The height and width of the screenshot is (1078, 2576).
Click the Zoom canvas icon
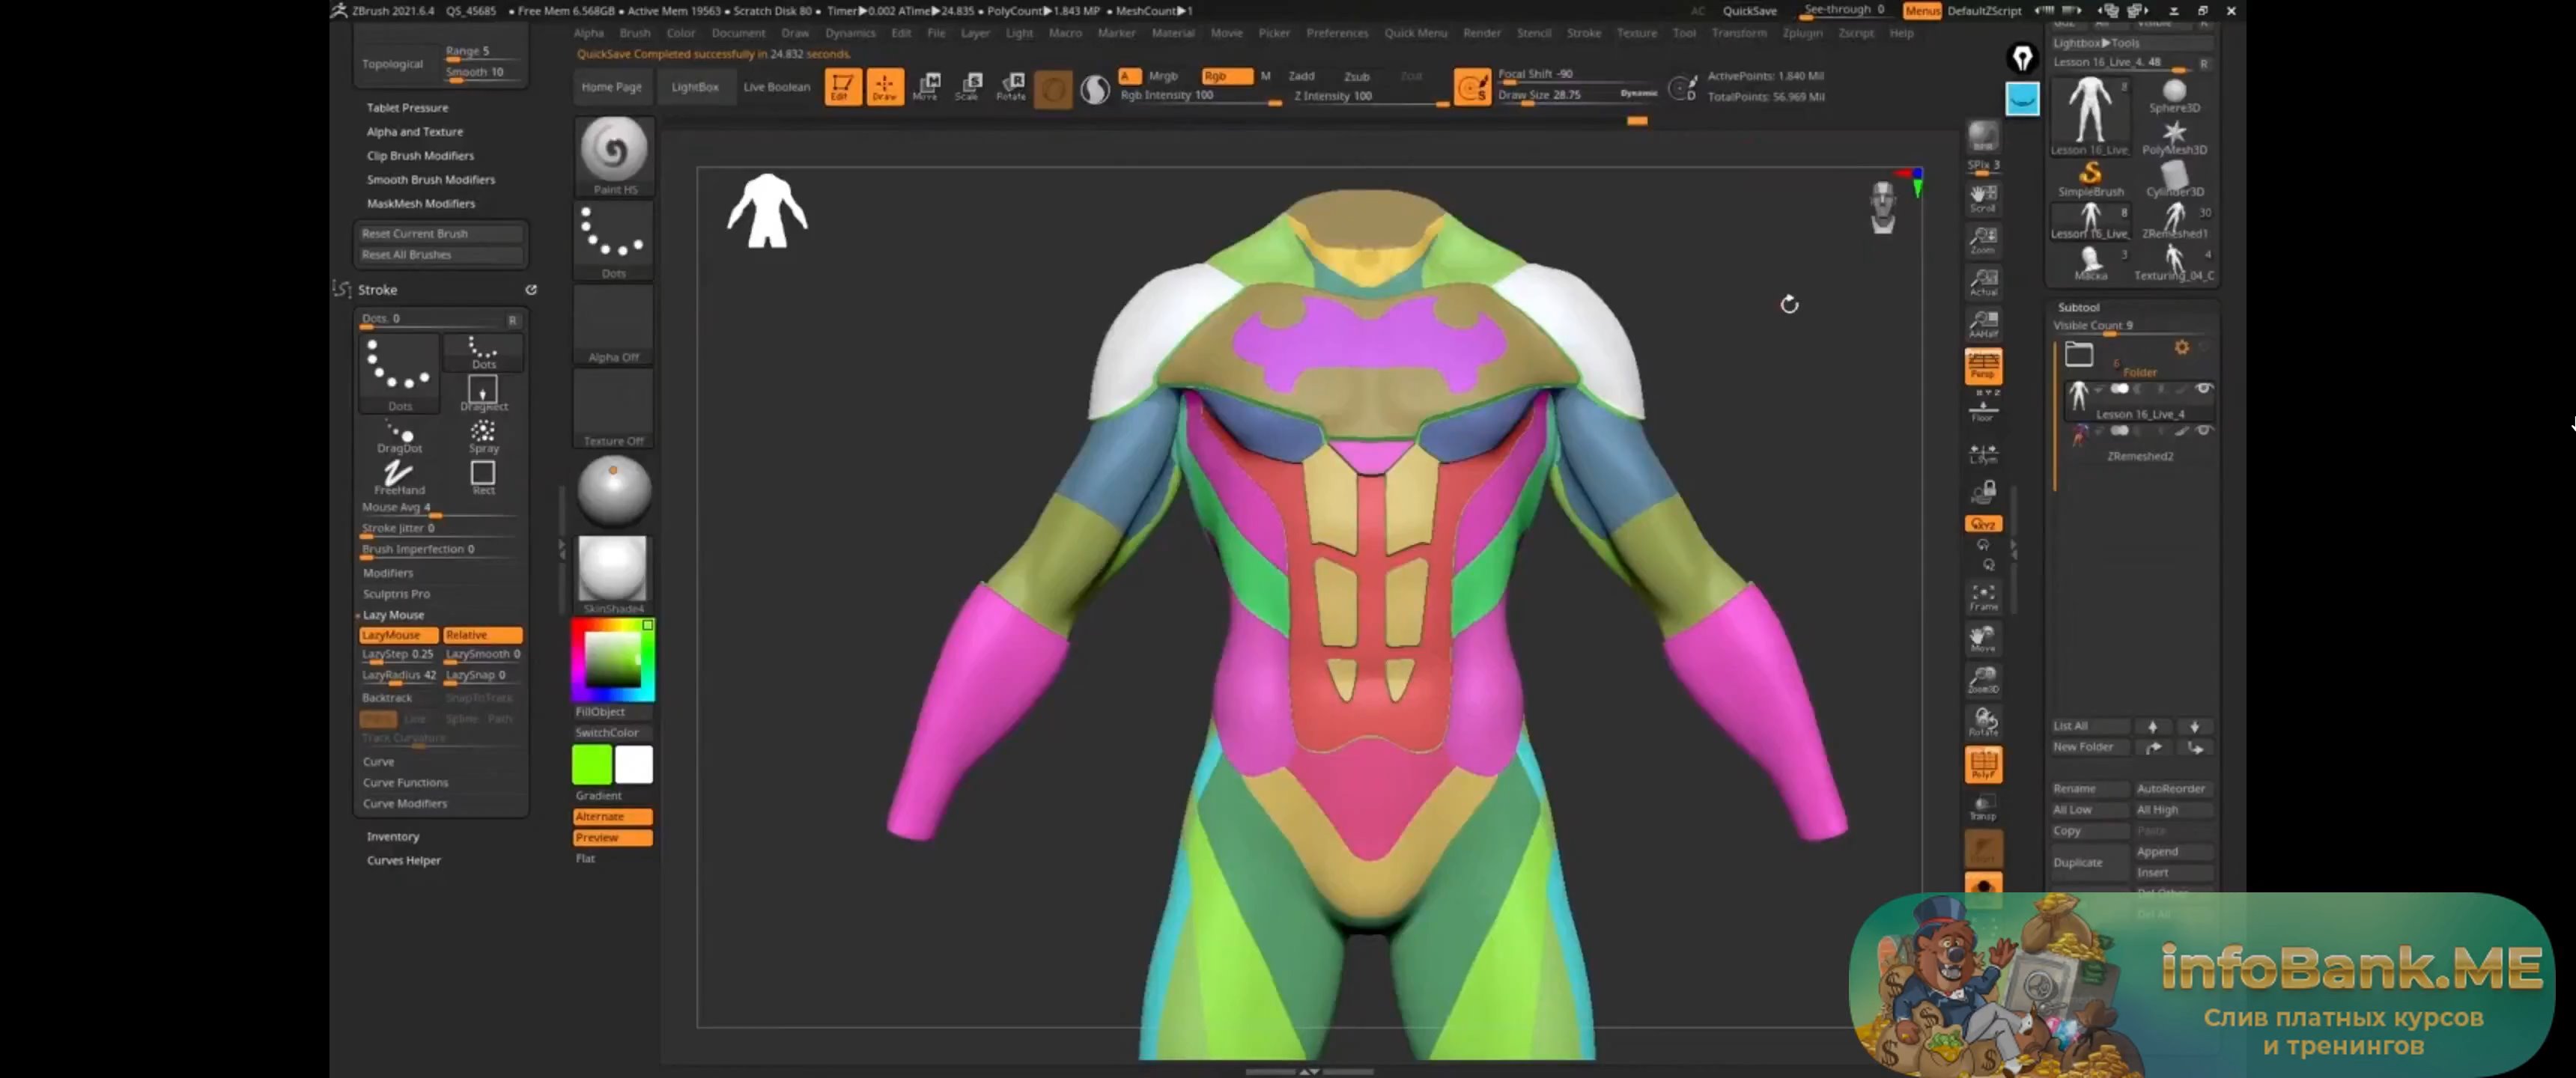(x=1983, y=240)
